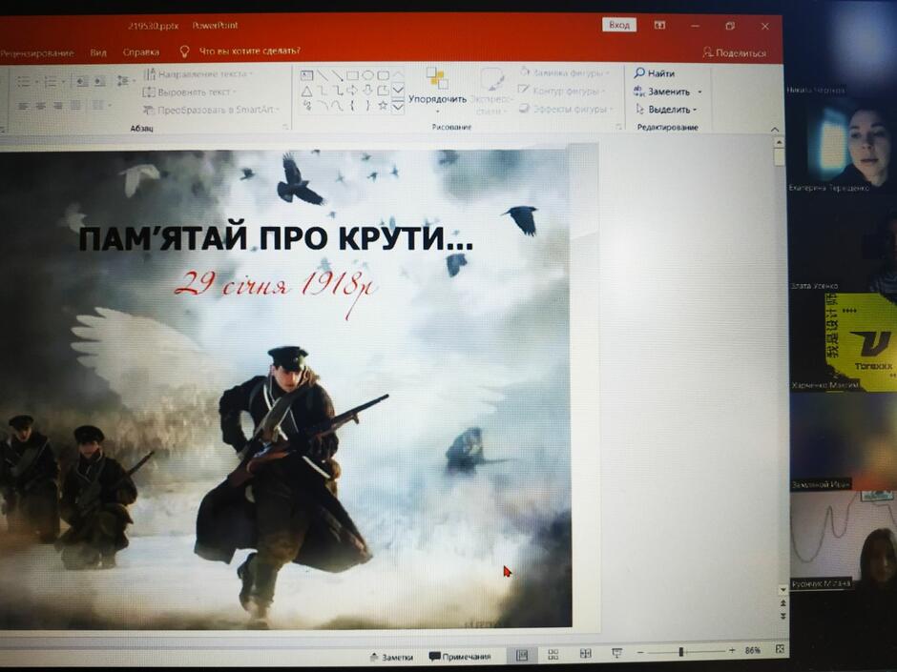Pick the rectangle shape in the shapes gallery
The width and height of the screenshot is (897, 672).
click(x=352, y=76)
